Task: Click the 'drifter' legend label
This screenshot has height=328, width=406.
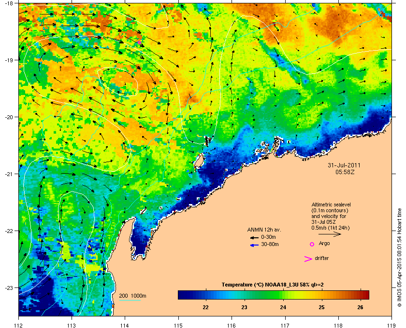Action: pyautogui.click(x=321, y=258)
